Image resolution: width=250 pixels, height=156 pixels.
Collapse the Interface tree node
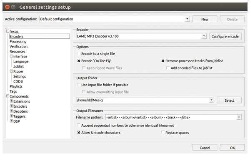11,56
